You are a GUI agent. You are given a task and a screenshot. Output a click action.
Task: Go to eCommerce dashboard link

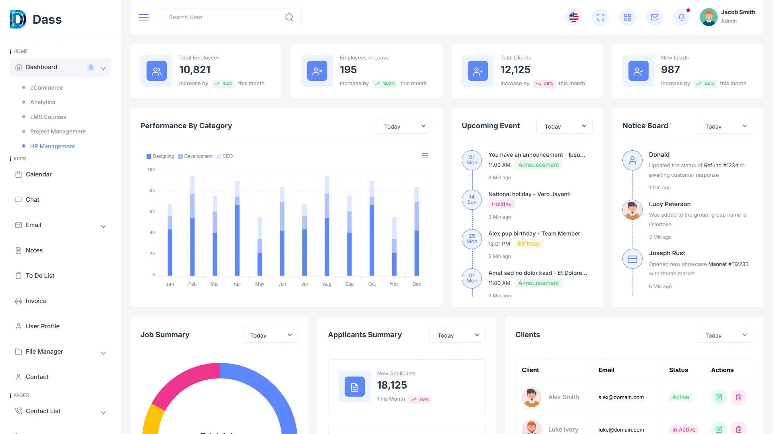[x=46, y=88]
